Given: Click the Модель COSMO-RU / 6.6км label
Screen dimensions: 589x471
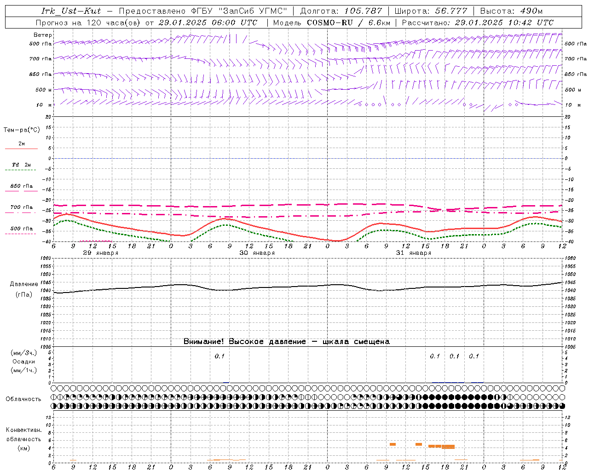Looking at the screenshot, I should point(331,23).
